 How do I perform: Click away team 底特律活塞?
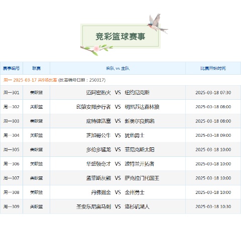point(98,121)
